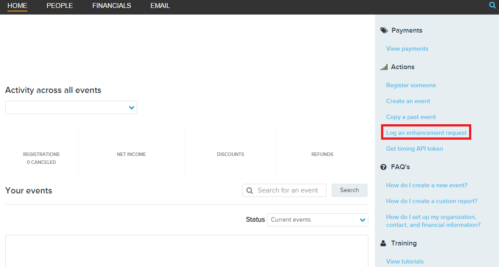Click inside the Search for an event field
499x267 pixels.
click(x=286, y=190)
